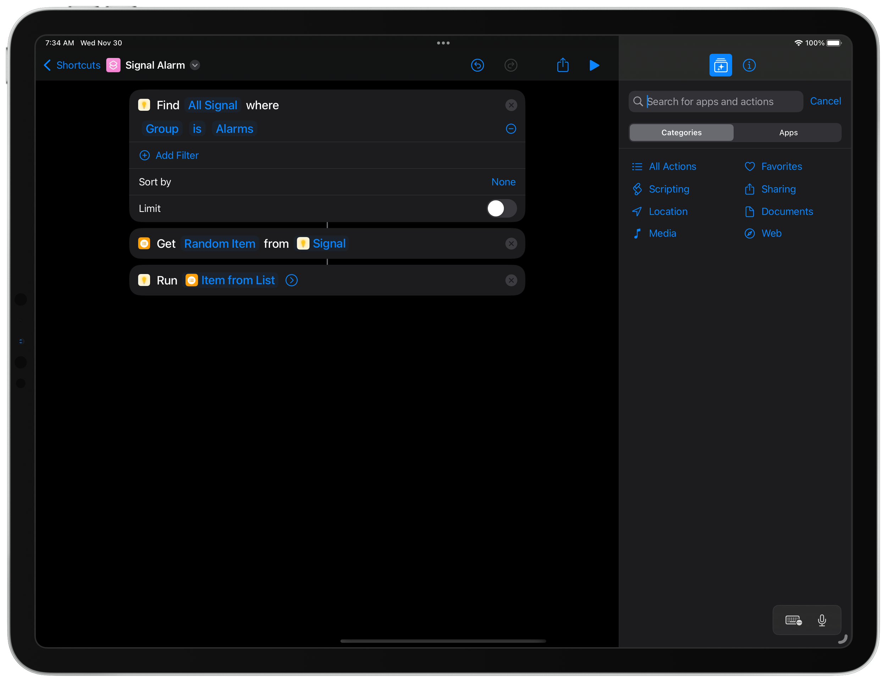The width and height of the screenshot is (887, 683).
Task: Tap the battery status indicator
Action: pyautogui.click(x=834, y=43)
